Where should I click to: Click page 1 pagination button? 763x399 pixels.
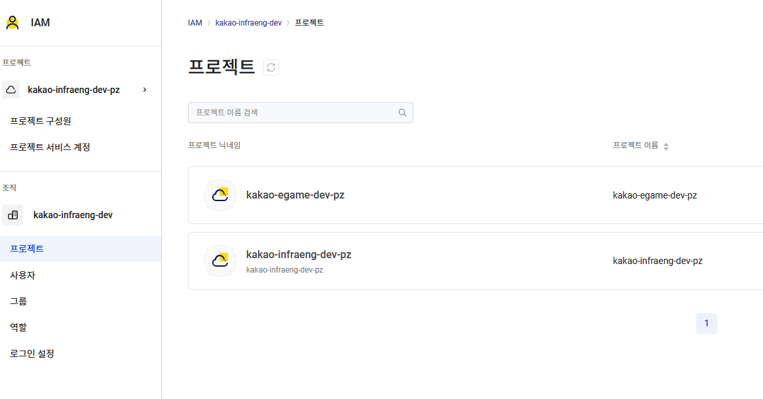click(x=707, y=324)
